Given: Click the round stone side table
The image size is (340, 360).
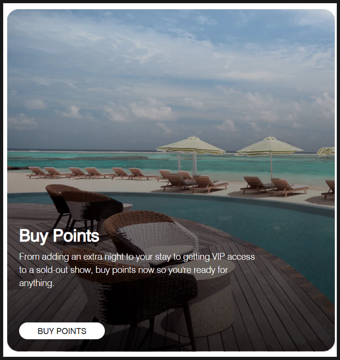Looking at the screenshot, I should [206, 298].
